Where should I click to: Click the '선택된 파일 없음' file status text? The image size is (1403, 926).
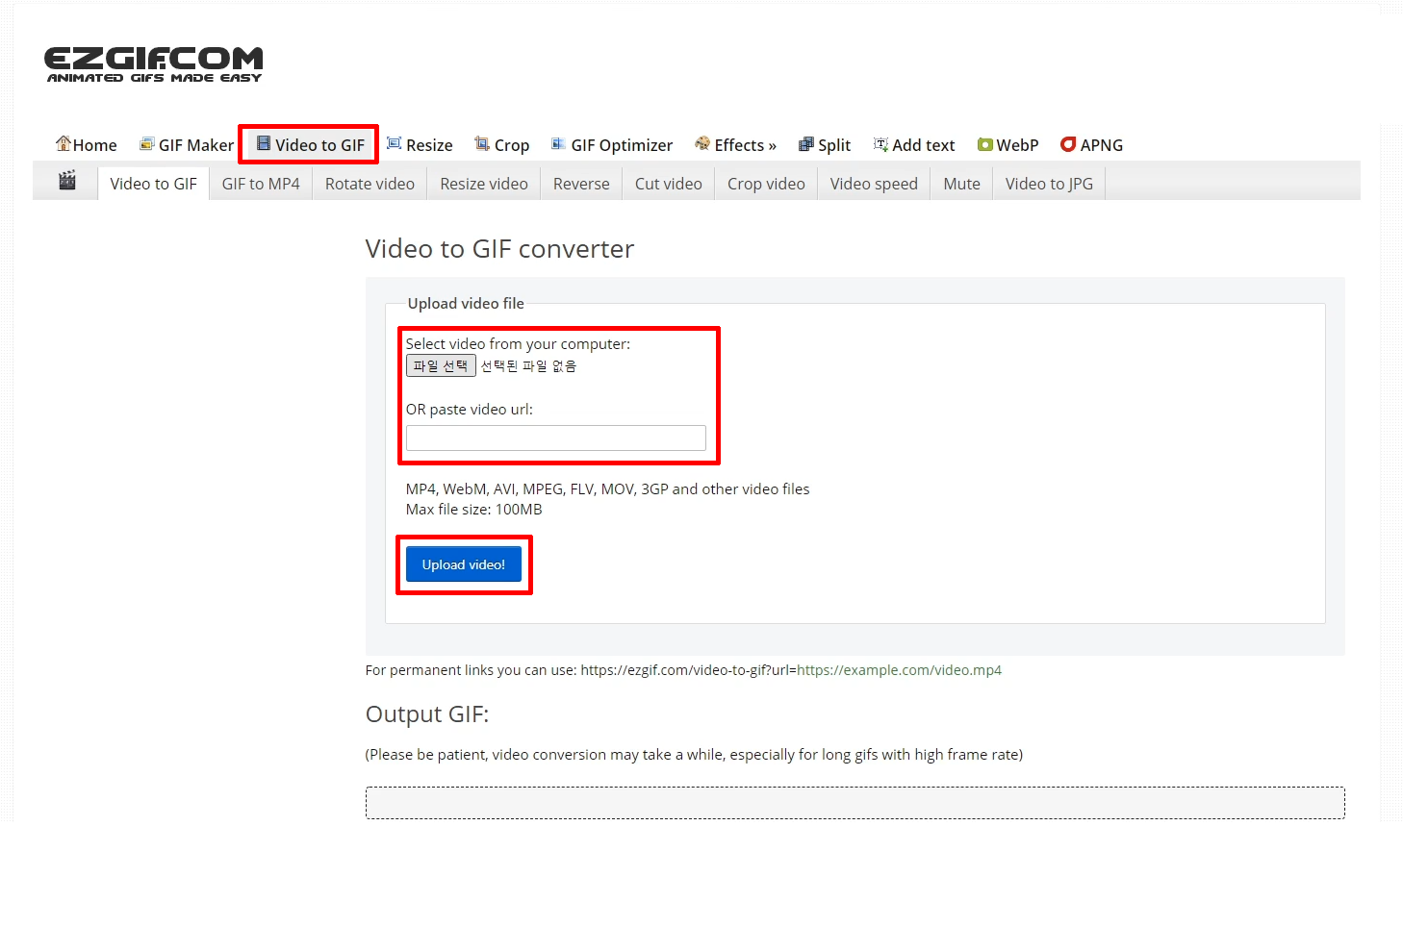(x=528, y=365)
